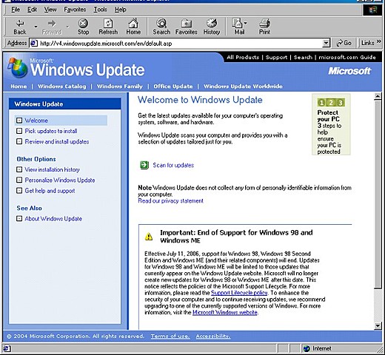Click the Windows Update globe logo
This screenshot has height=355, width=385.
tap(17, 68)
